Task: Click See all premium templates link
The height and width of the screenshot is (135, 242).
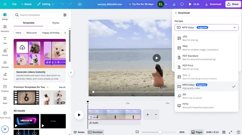Action: pos(62,87)
